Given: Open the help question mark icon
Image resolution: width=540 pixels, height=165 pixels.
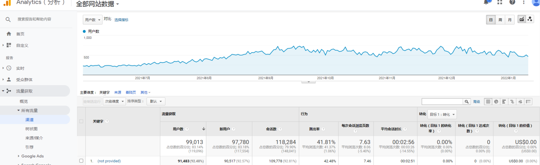Looking at the screenshot, I should (x=512, y=2).
